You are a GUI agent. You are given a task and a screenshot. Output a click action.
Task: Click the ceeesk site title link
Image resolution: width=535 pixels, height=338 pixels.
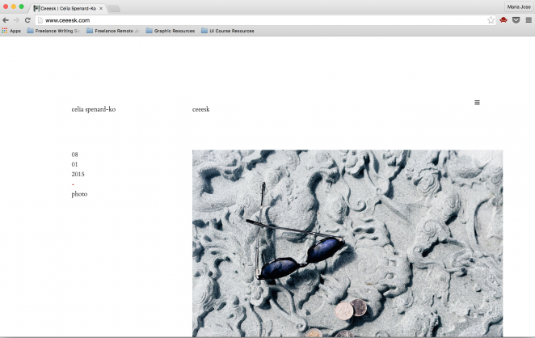[200, 109]
